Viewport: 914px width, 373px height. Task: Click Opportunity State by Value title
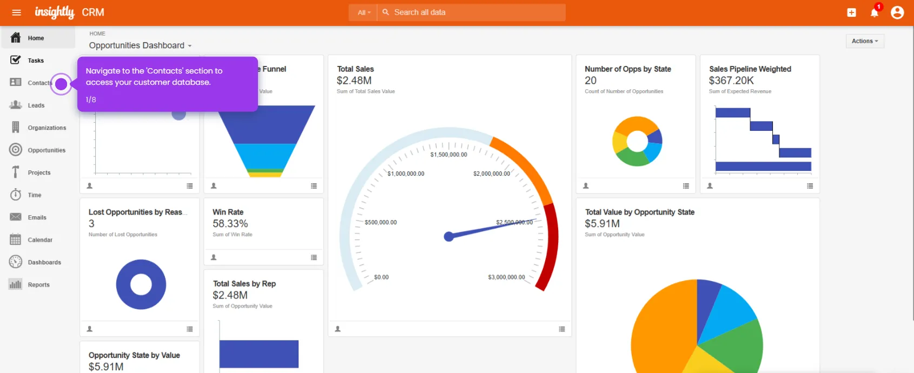click(134, 355)
